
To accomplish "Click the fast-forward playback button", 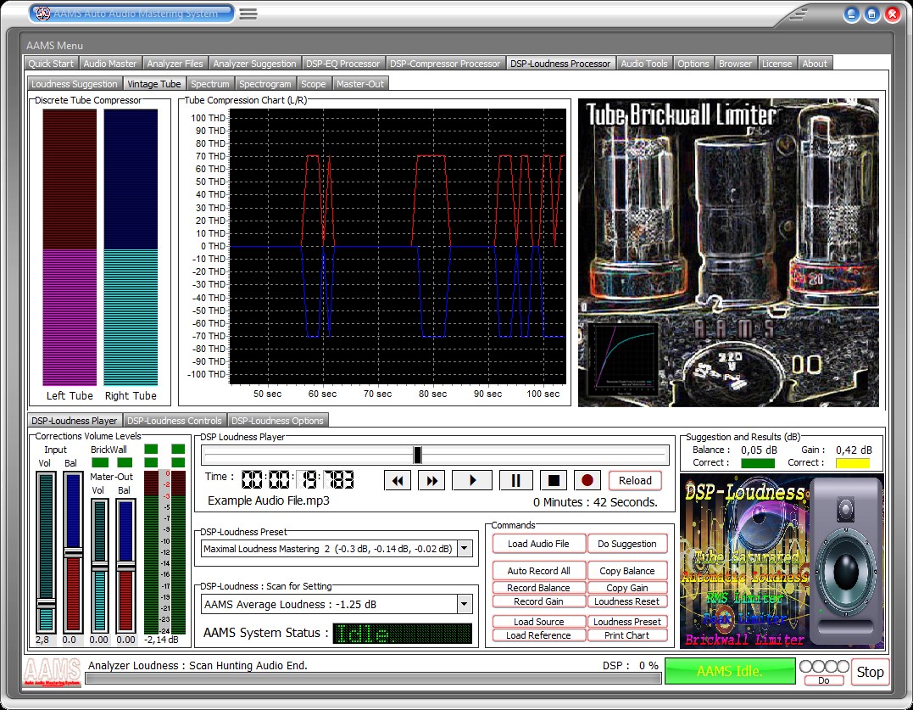I will (x=432, y=480).
